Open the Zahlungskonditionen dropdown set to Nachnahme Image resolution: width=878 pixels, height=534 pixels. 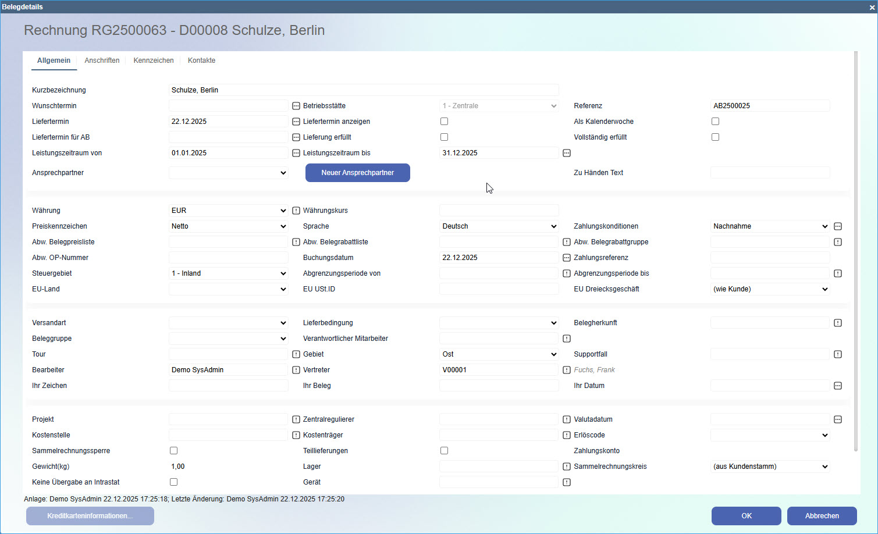(x=770, y=226)
